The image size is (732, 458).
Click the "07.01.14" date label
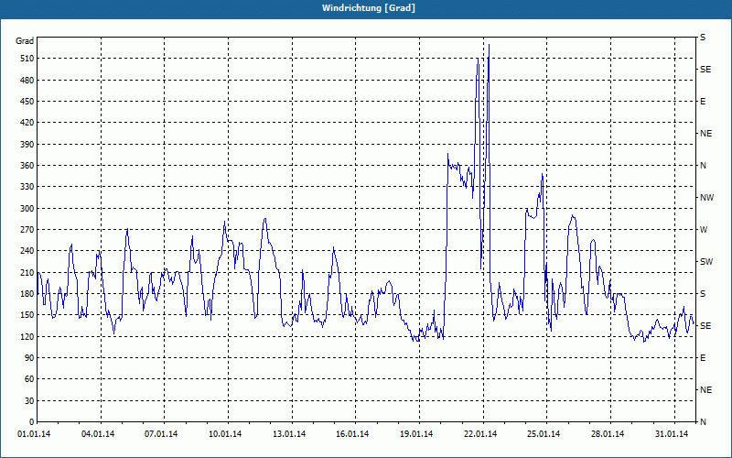pyautogui.click(x=161, y=434)
